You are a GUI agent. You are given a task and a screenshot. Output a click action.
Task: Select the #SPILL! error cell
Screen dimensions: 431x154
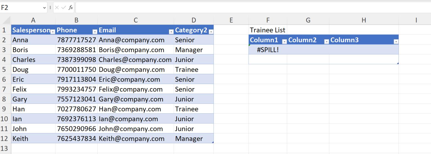coord(268,50)
